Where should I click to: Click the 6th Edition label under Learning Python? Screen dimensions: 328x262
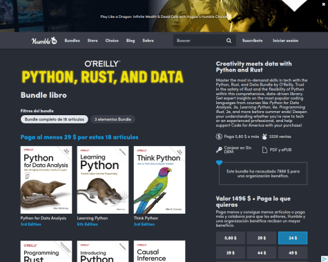88,224
